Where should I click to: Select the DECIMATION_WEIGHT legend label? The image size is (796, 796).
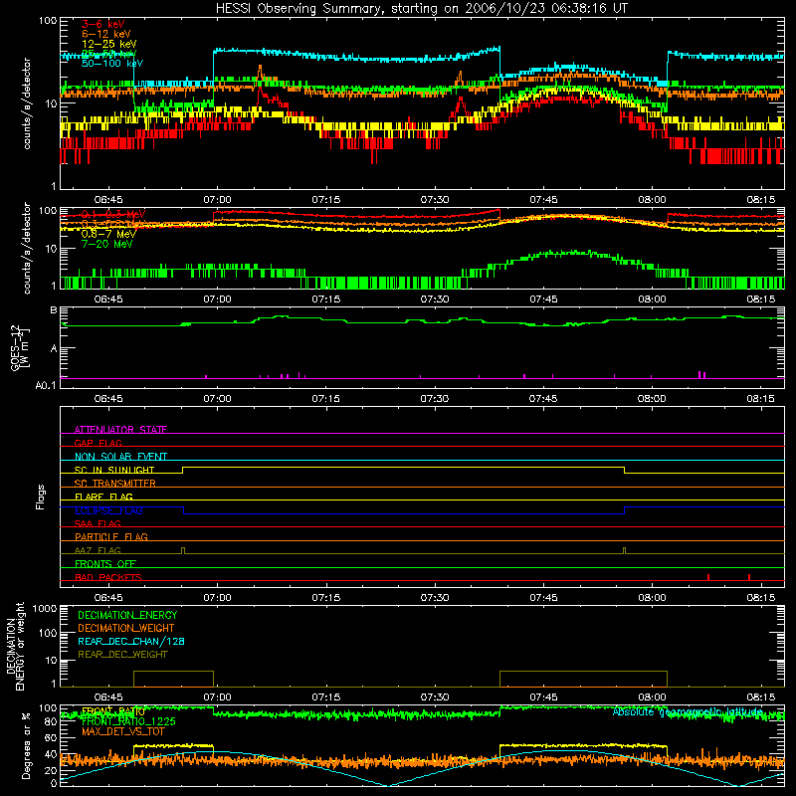(x=126, y=628)
